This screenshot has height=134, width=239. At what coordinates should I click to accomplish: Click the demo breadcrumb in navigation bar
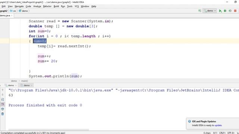tap(25, 11)
